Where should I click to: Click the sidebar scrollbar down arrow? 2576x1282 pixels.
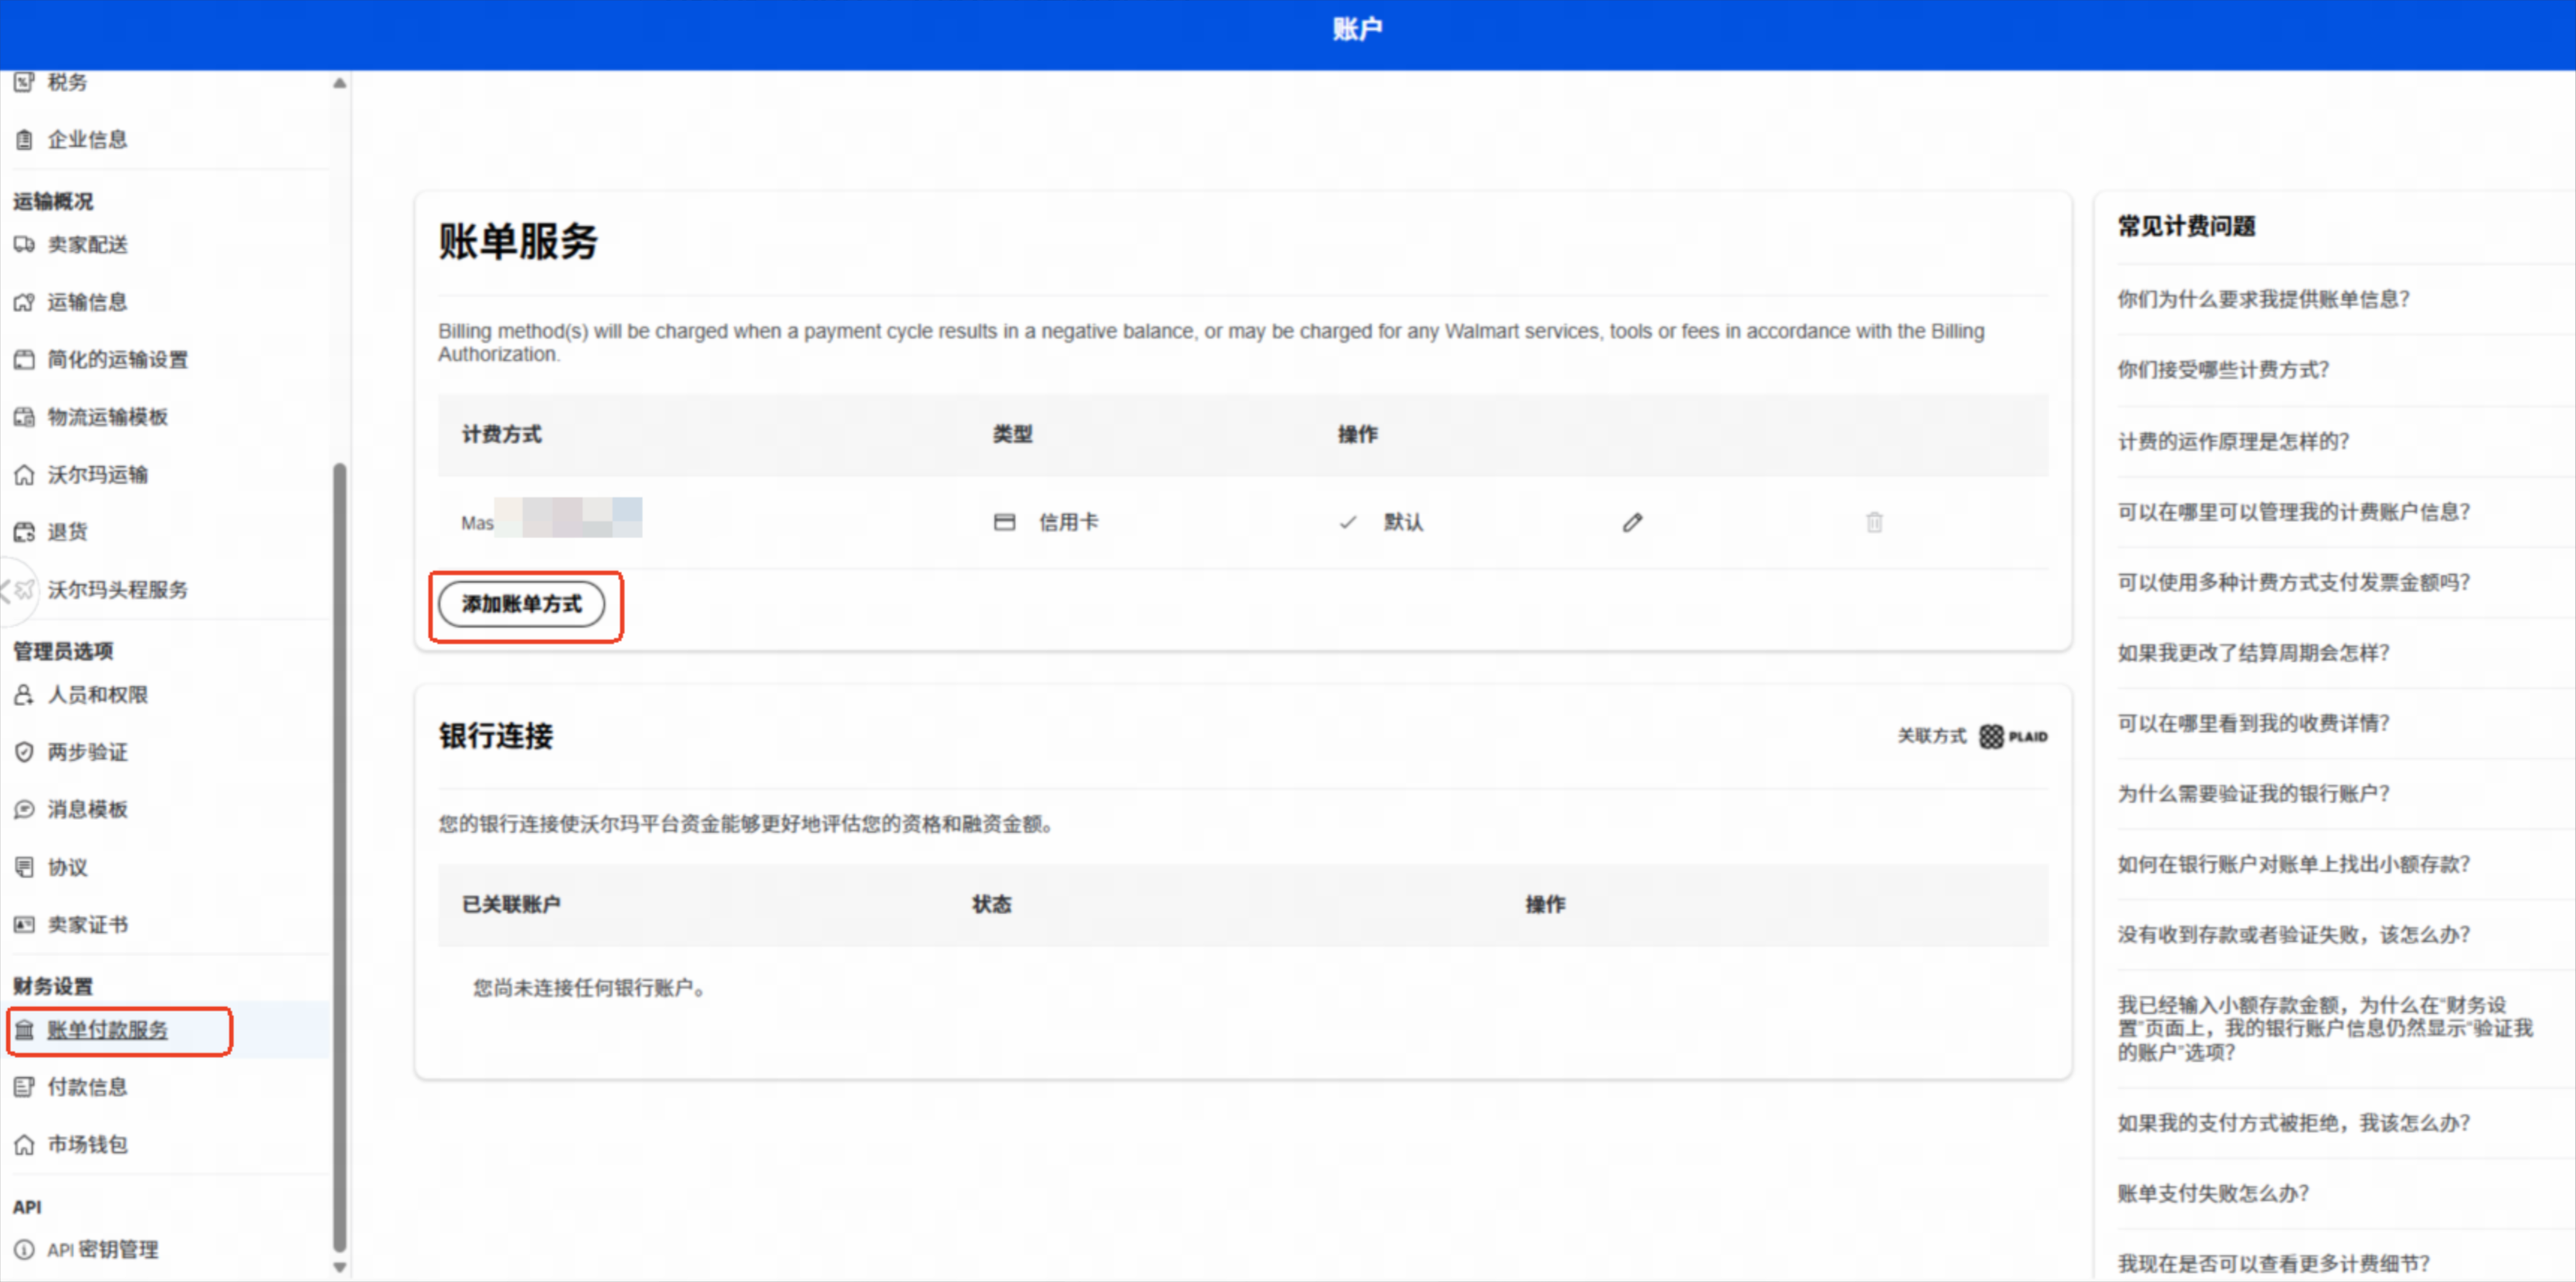[x=340, y=1267]
